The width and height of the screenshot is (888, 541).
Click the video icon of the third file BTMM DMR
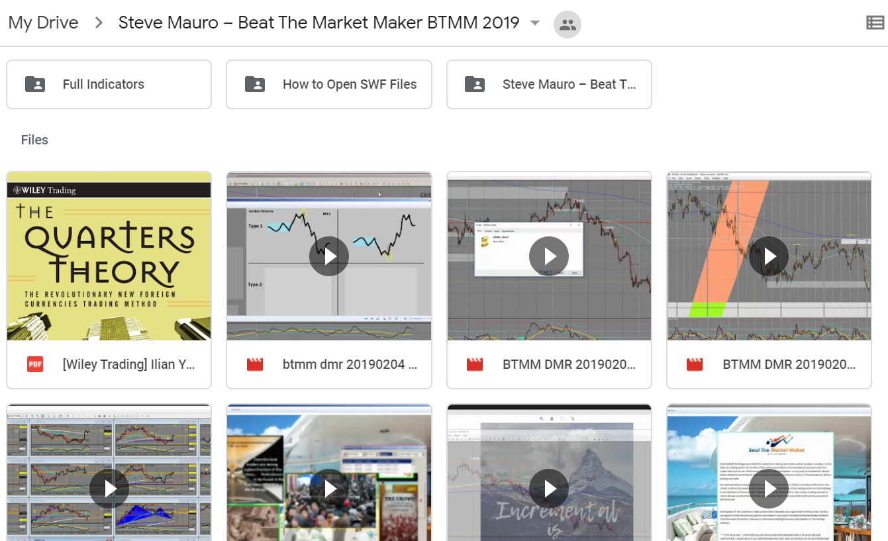[475, 364]
